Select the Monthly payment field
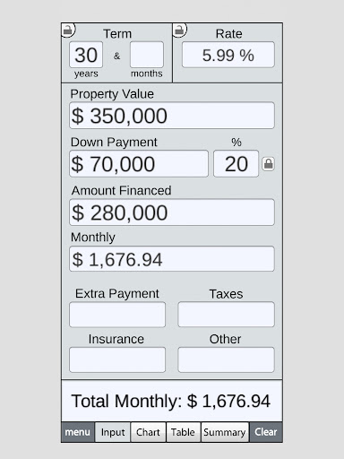 [172, 259]
